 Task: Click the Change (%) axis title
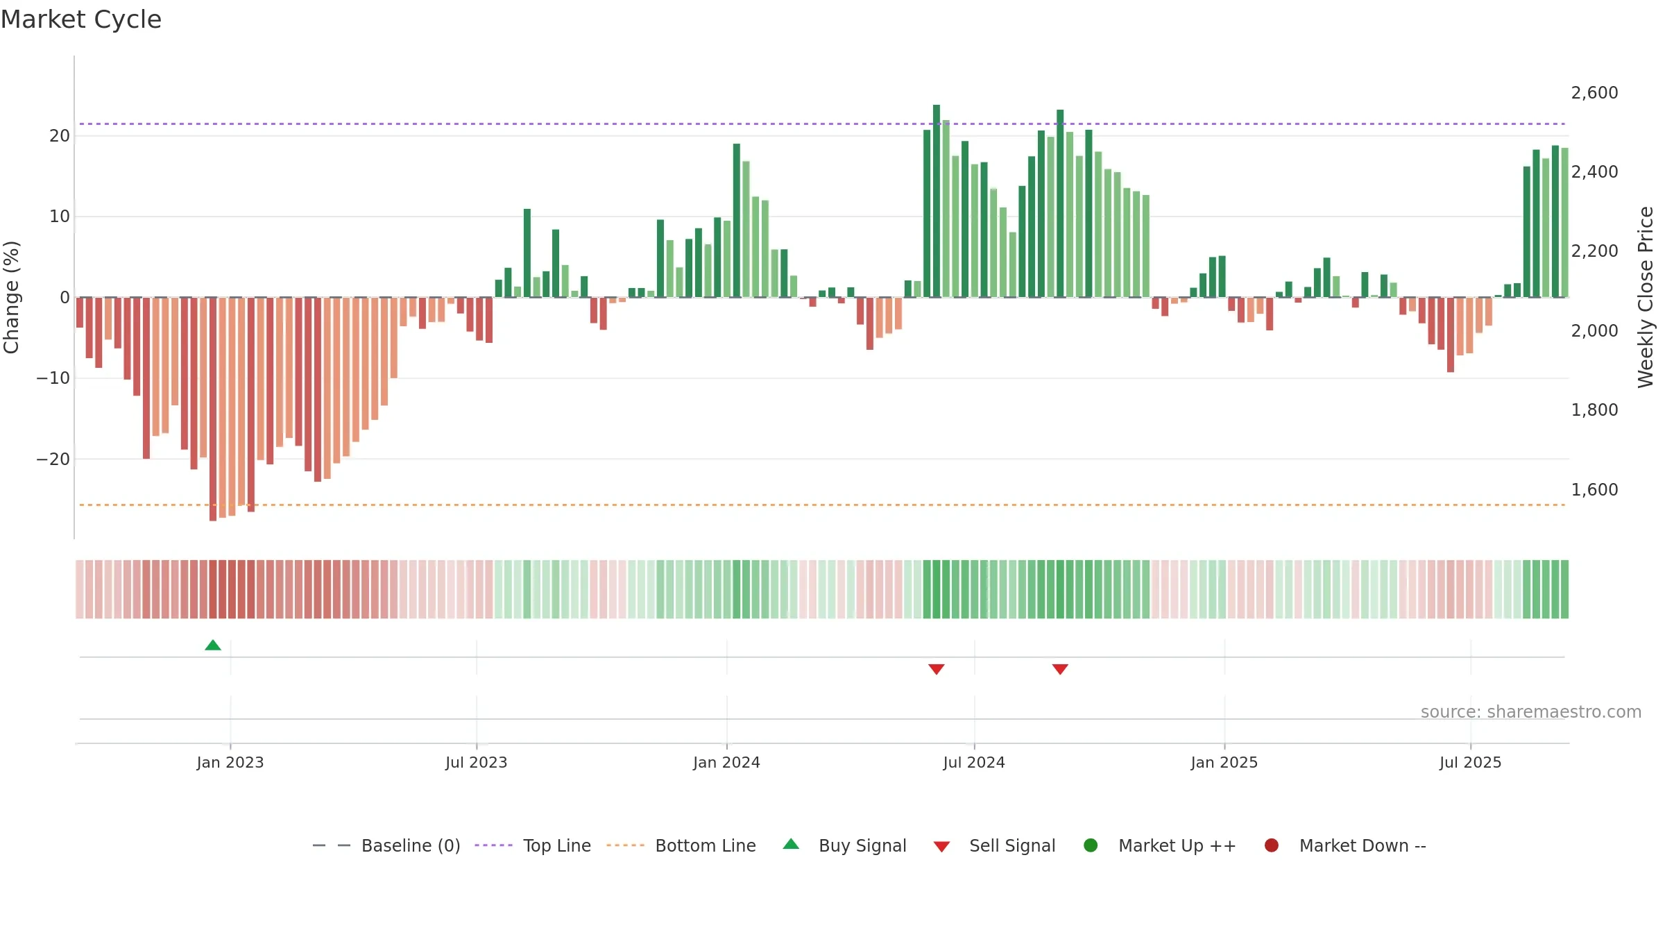11,297
